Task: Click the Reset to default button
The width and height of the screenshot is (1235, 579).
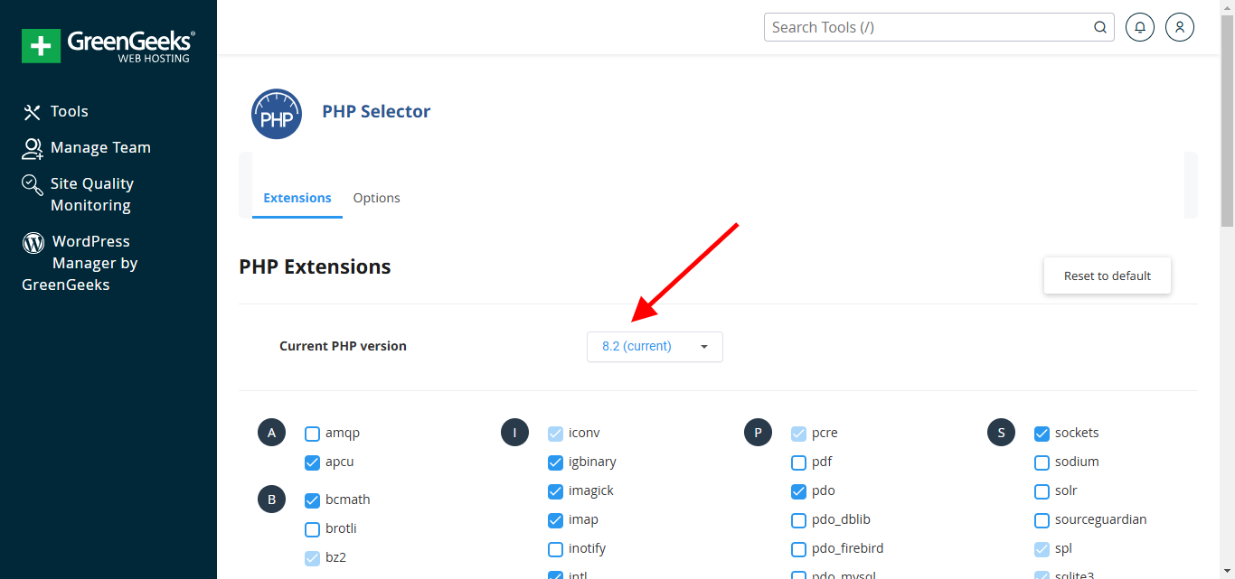Action: coord(1107,275)
